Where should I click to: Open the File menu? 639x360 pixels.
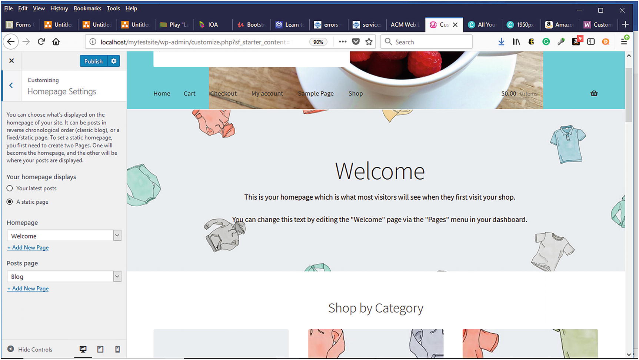tap(8, 8)
